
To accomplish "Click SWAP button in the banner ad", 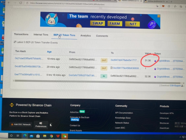I will 97,23.
